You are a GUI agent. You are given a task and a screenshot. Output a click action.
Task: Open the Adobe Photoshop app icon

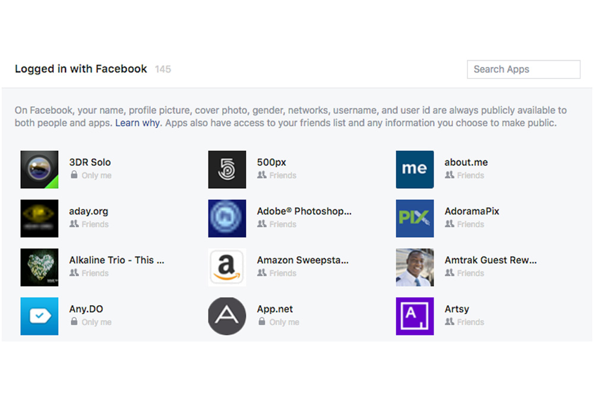point(227,218)
